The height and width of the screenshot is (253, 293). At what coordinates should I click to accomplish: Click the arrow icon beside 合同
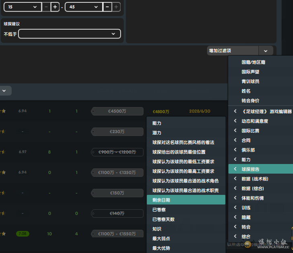pyautogui.click(x=235, y=140)
